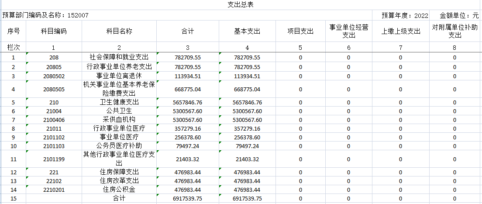Select the 事业单位经营支出 header cell

coord(348,31)
